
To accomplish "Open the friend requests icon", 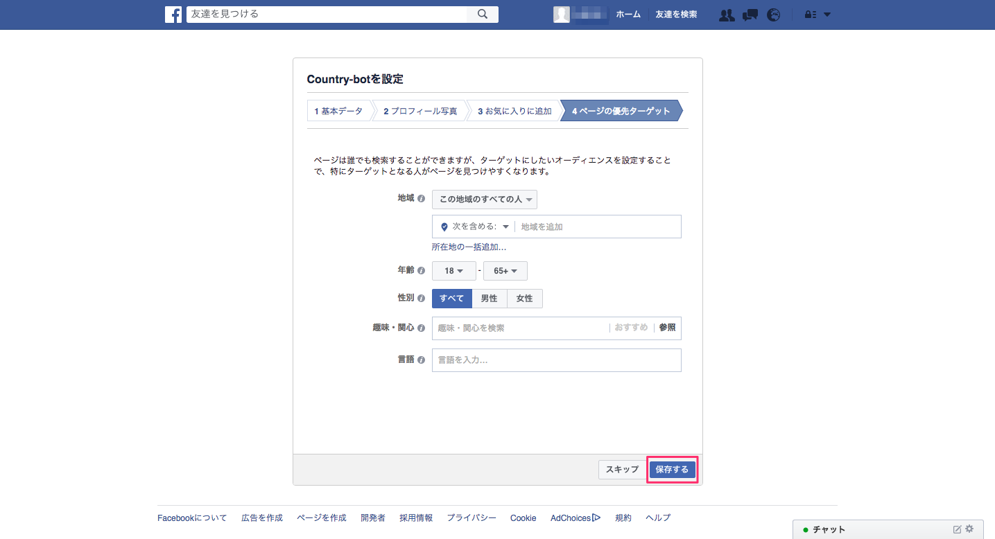I will 727,15.
